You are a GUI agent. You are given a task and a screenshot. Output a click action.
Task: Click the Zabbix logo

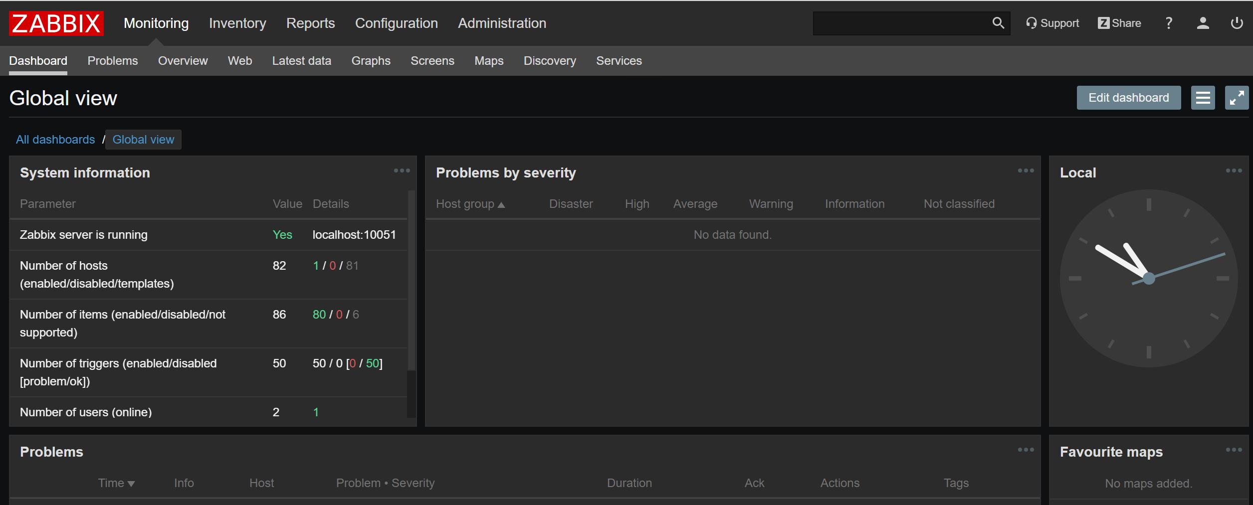pos(56,23)
